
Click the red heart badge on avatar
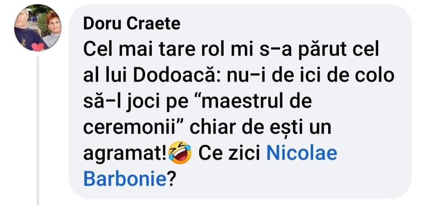(38, 47)
